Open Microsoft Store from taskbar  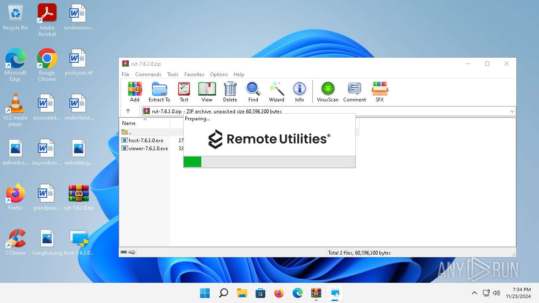tap(261, 293)
